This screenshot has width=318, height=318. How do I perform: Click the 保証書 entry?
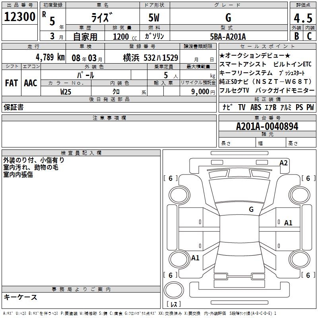point(14,107)
